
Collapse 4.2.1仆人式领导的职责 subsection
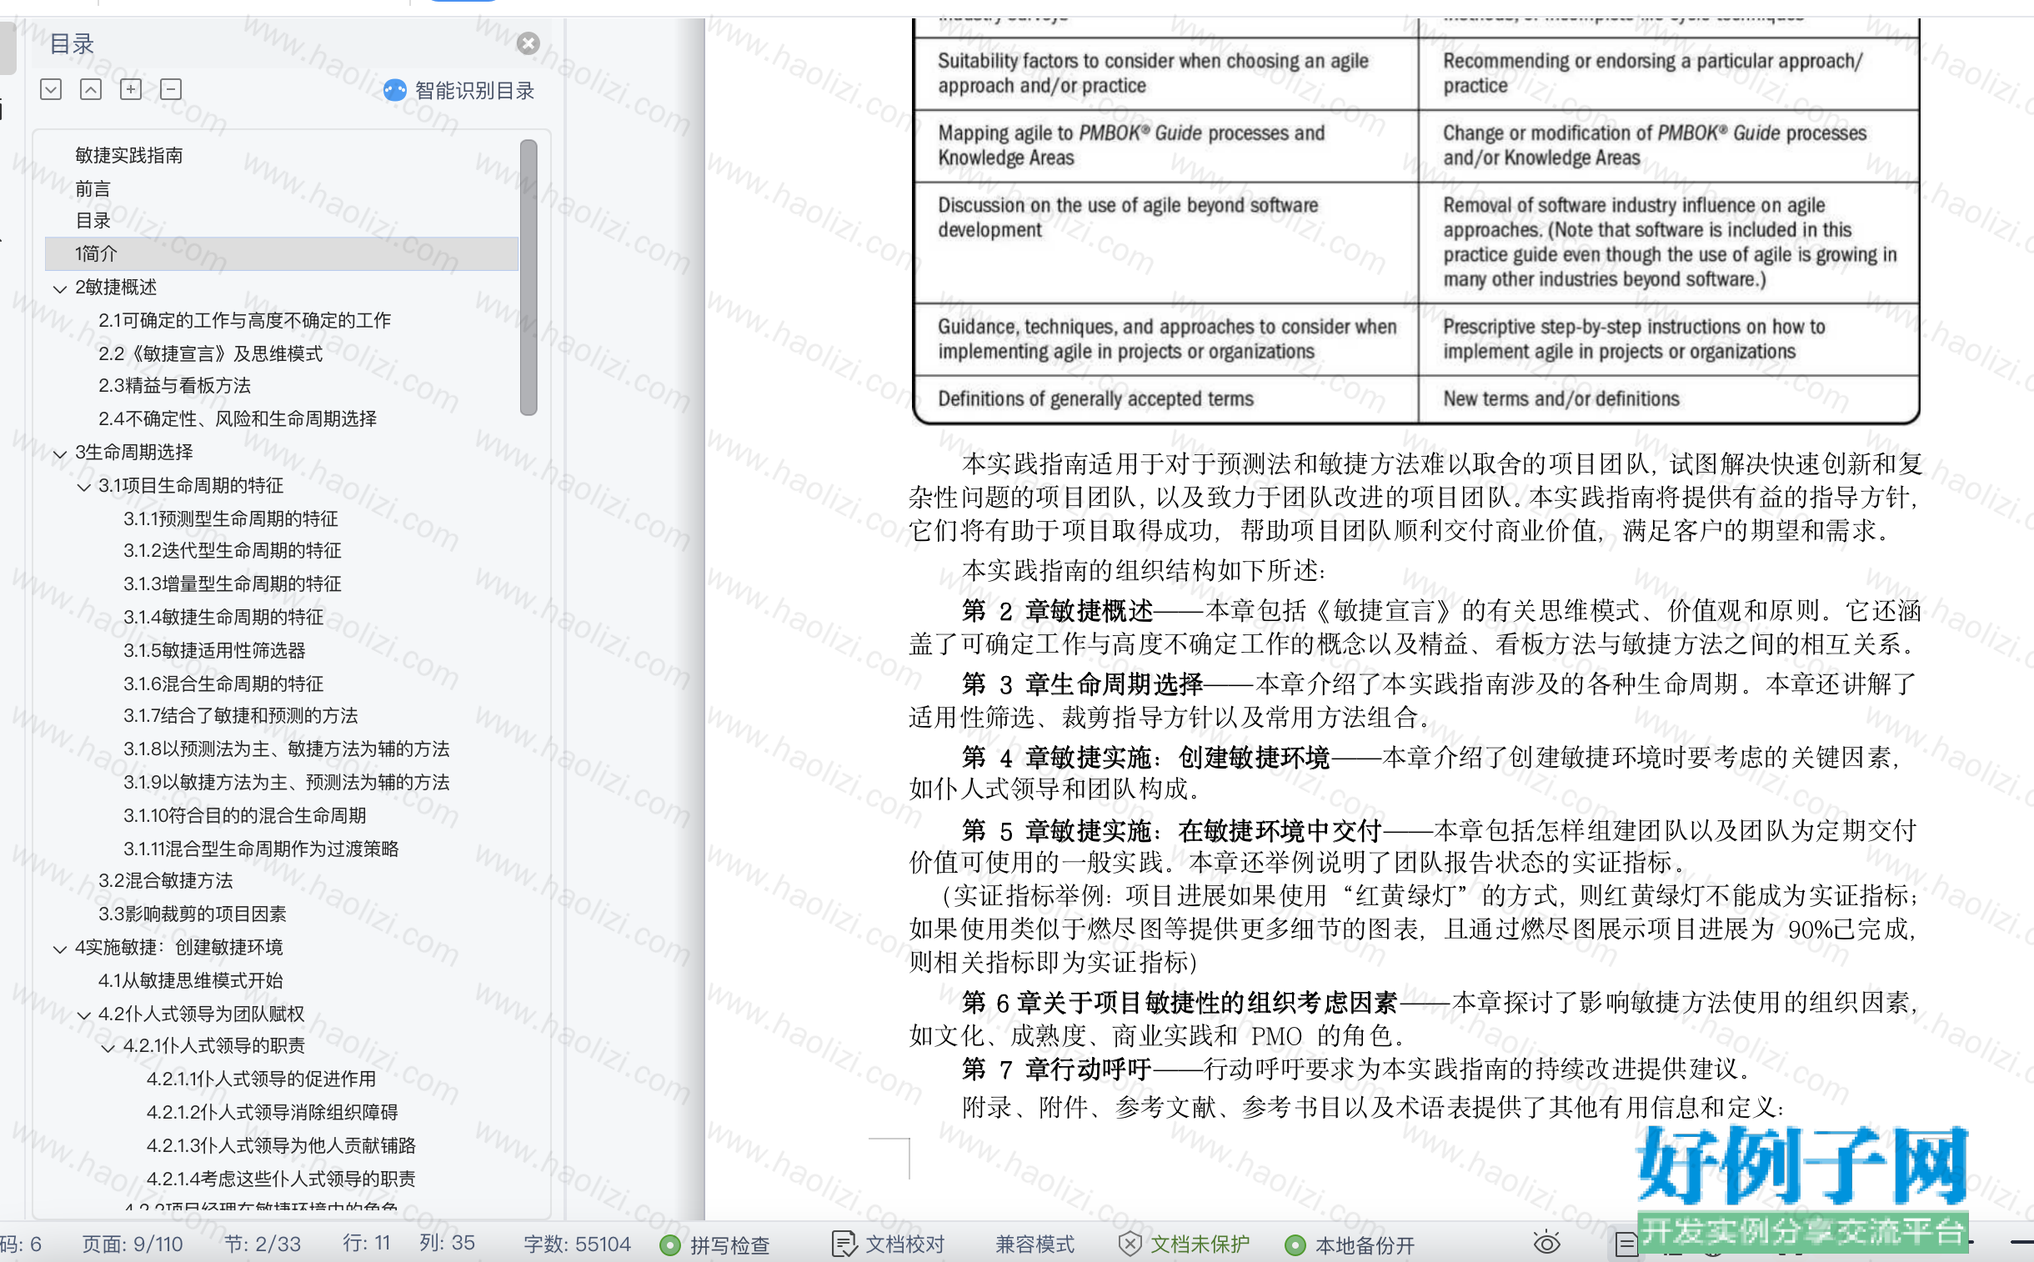pos(108,1048)
